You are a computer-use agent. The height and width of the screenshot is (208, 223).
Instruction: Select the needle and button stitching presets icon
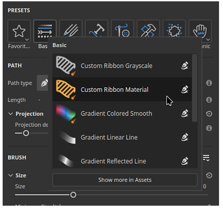pyautogui.click(x=122, y=31)
